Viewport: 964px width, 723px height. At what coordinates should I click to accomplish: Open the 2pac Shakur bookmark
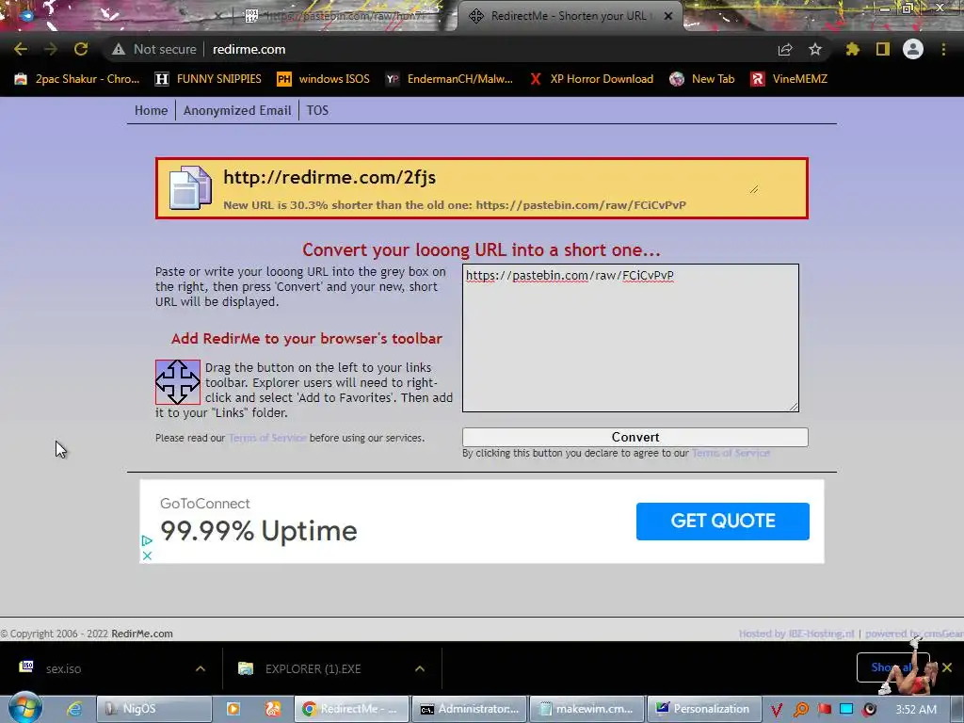click(77, 79)
